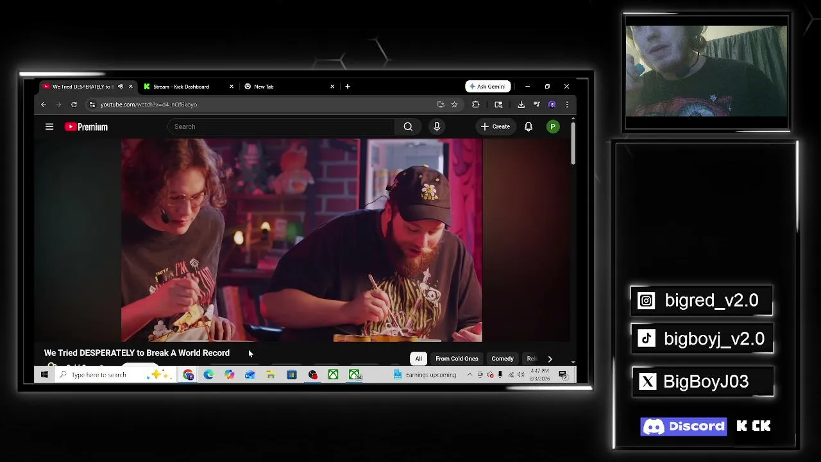This screenshot has height=462, width=821.
Task: Select the All filter chip
Action: (x=418, y=359)
